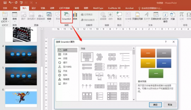
Task: Open the 审阅 ribbon tab
Action: 77,8
